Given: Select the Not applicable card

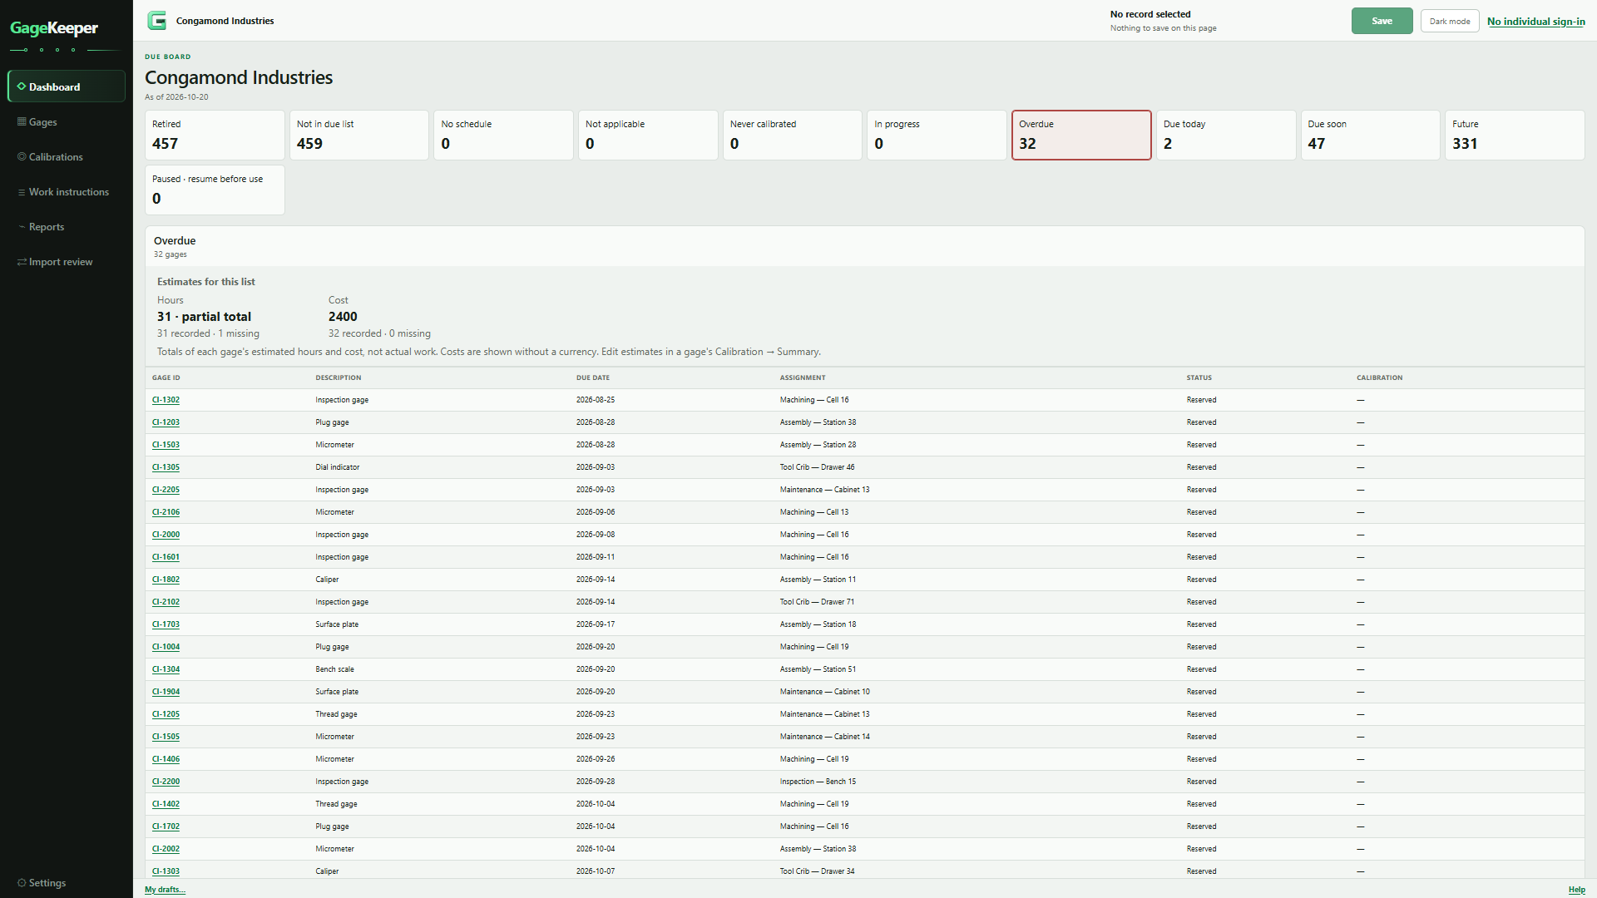Looking at the screenshot, I should coord(648,135).
